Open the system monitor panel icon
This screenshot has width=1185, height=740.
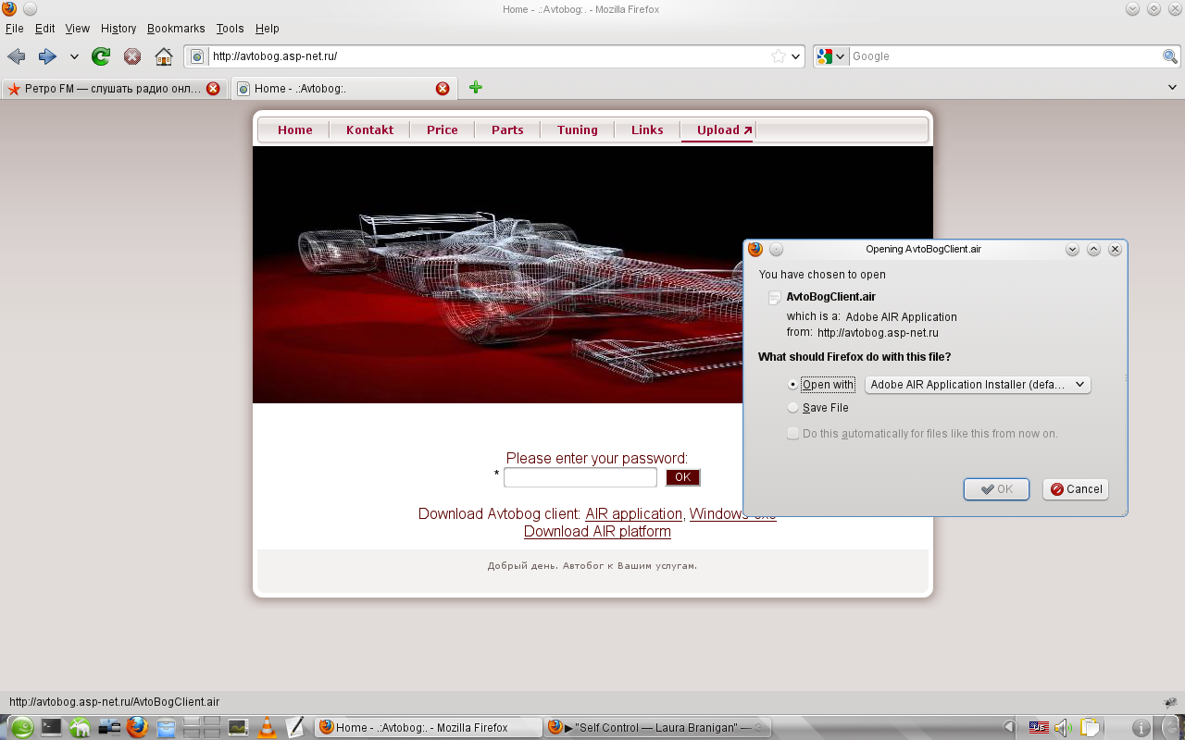click(239, 728)
